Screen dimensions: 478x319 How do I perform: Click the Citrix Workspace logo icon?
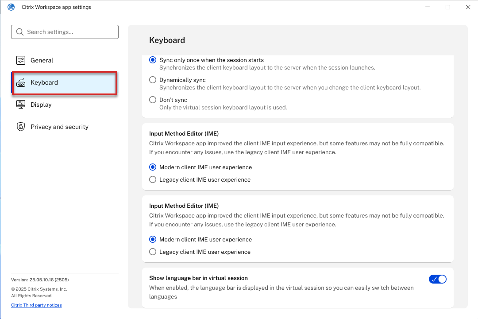click(11, 7)
